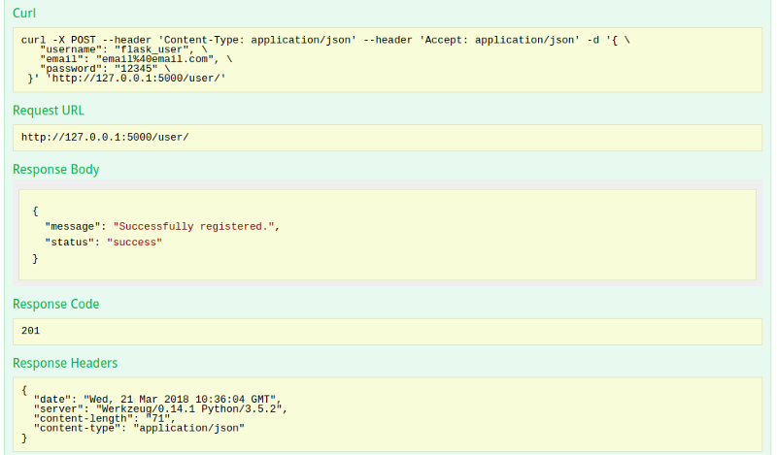Click the "content-type" application/json header line

coord(139,427)
